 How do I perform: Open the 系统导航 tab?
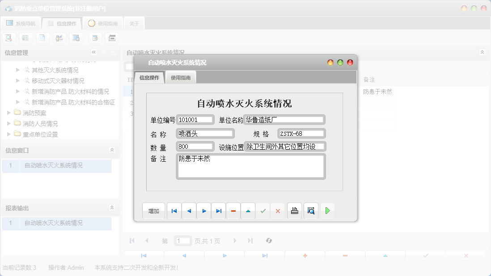(x=21, y=23)
